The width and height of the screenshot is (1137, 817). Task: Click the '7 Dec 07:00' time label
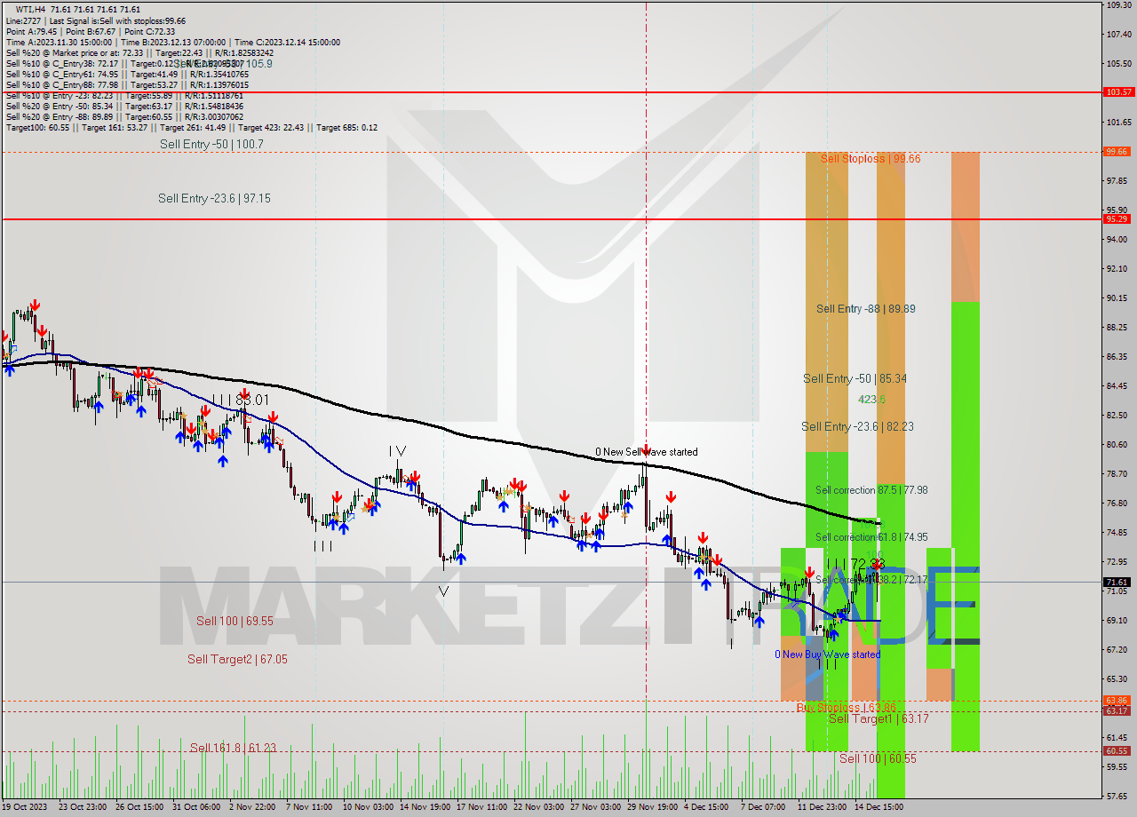pyautogui.click(x=763, y=807)
